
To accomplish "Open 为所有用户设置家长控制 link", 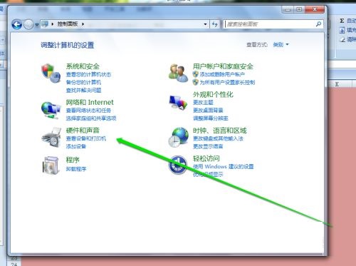I will tap(227, 83).
